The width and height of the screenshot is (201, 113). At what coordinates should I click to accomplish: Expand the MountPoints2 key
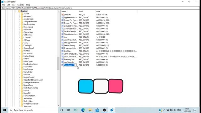click(19, 77)
